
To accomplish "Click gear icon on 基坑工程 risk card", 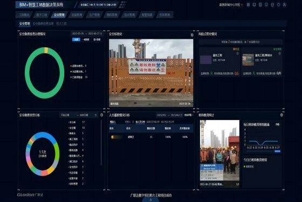I will [x=237, y=53].
